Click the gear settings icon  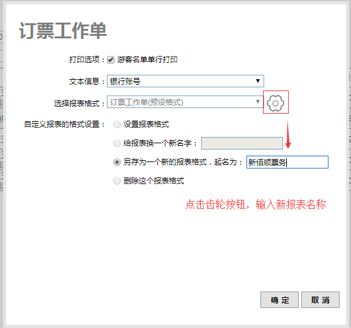276,103
